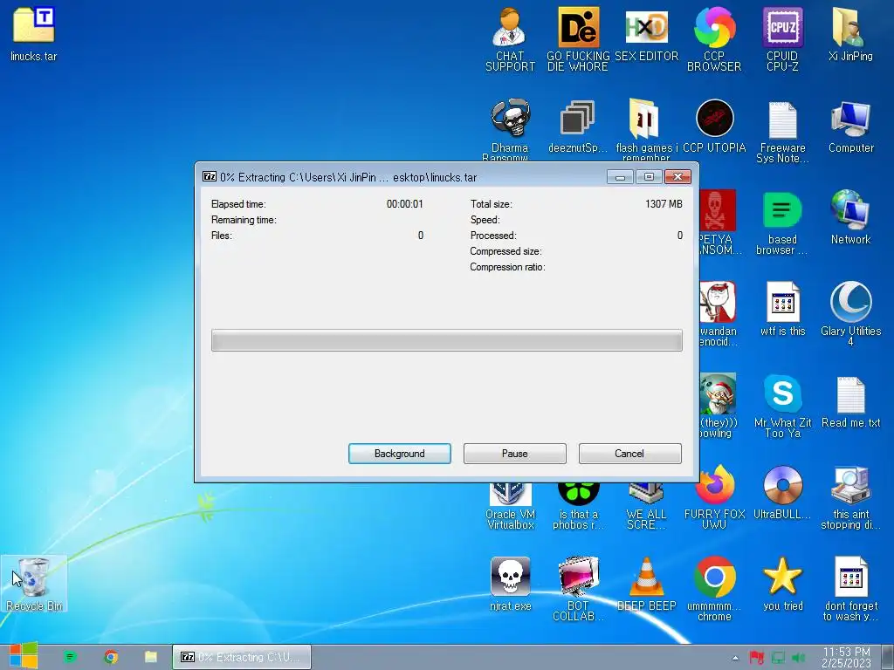Viewport: 894px width, 670px height.
Task: Launch the CCP BROWSER shortcut
Action: coord(714,38)
